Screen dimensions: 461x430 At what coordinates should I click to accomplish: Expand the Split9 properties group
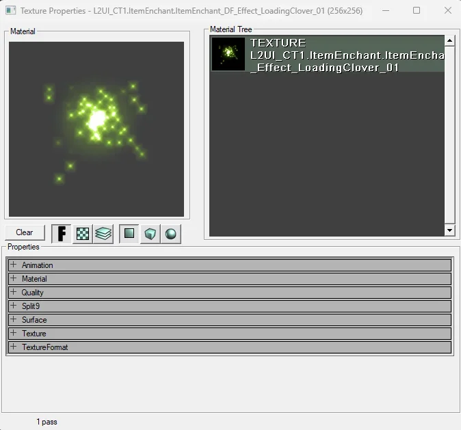pos(13,306)
